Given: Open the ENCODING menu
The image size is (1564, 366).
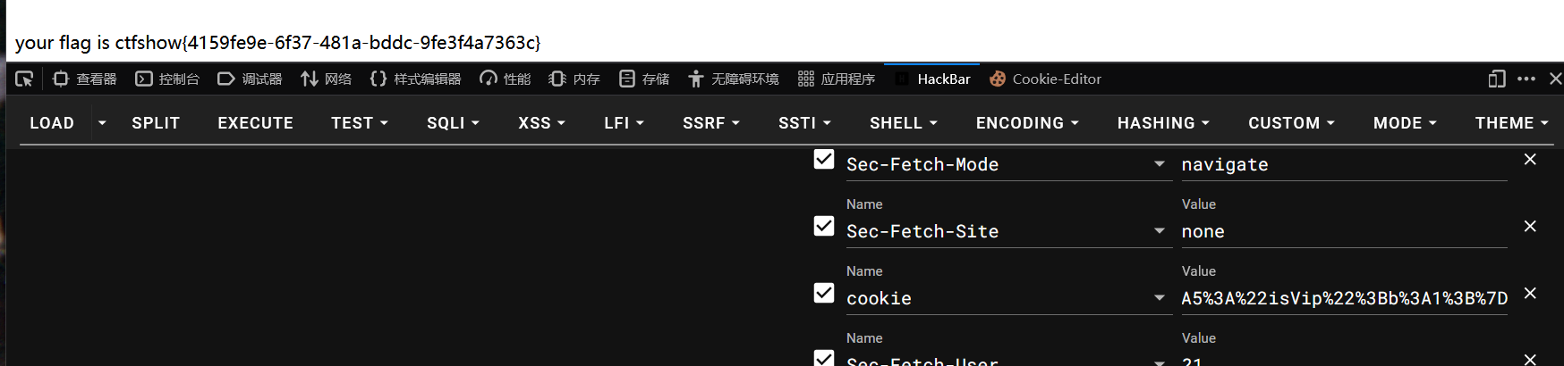Looking at the screenshot, I should tap(1027, 123).
